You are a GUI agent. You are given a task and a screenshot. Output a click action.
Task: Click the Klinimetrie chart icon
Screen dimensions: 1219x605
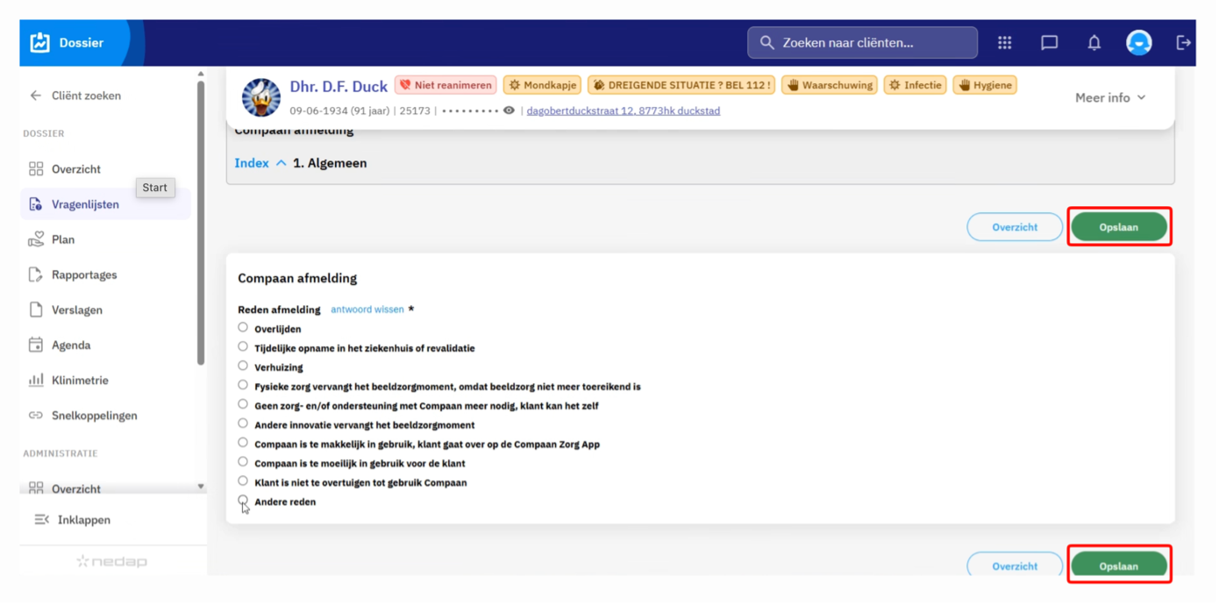click(x=36, y=381)
